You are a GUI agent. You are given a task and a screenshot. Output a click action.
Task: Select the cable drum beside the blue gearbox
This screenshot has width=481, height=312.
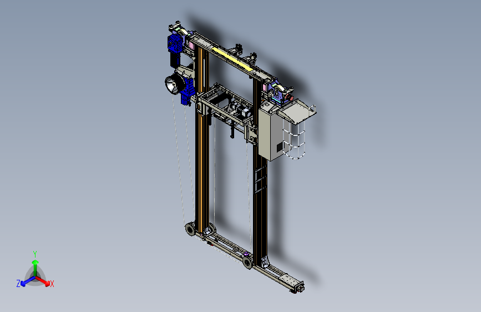pyautogui.click(x=174, y=84)
